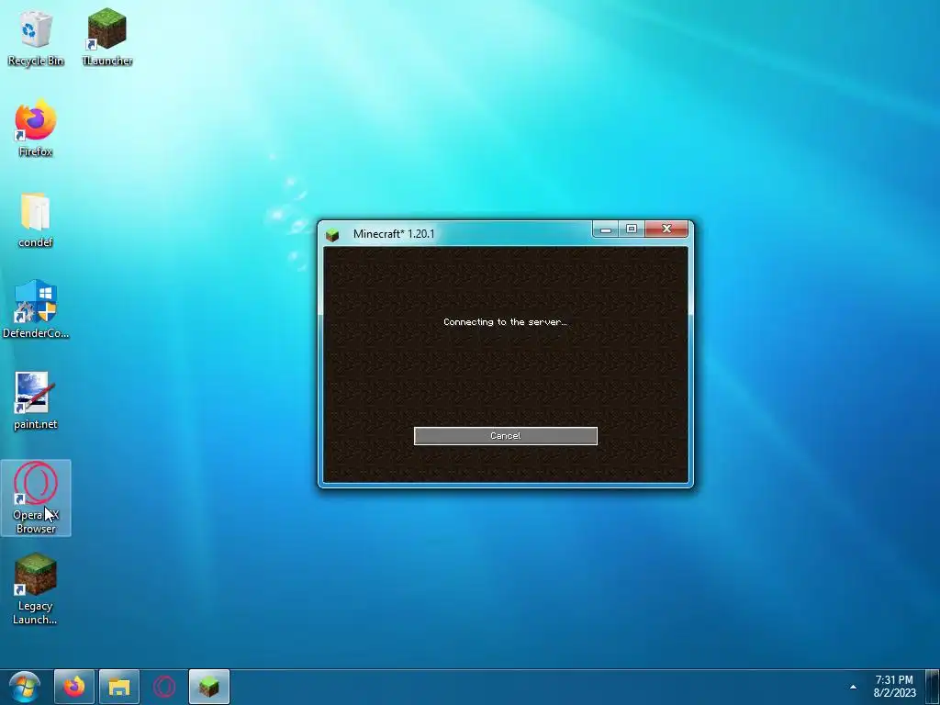Minimize the Minecraft 1.20.1 window
Viewport: 940px width, 705px height.
pos(606,229)
